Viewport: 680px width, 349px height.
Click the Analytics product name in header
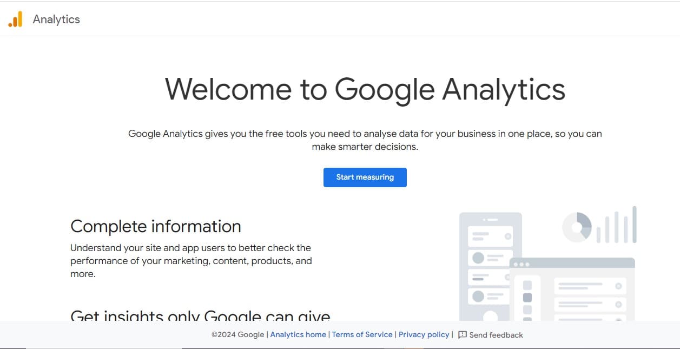click(56, 19)
